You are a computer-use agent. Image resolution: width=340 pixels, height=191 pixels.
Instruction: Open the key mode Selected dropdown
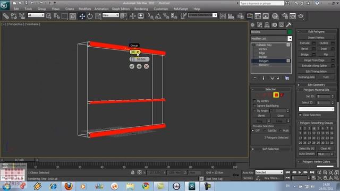[269, 172]
